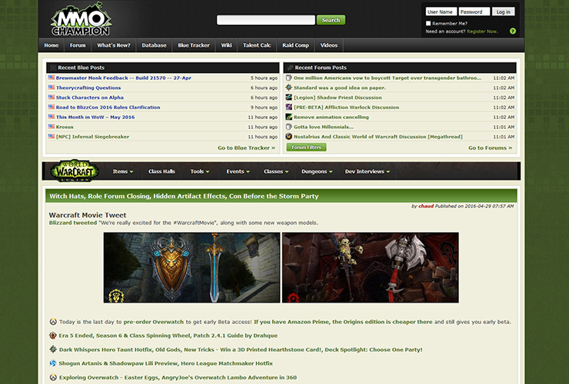Click flag icon beside Krosus post

52,127
